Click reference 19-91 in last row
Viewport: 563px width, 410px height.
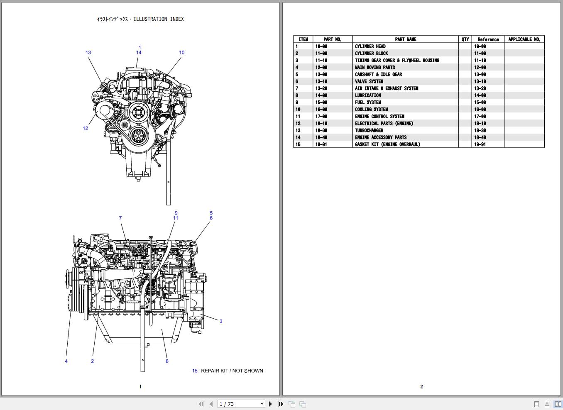pos(480,144)
